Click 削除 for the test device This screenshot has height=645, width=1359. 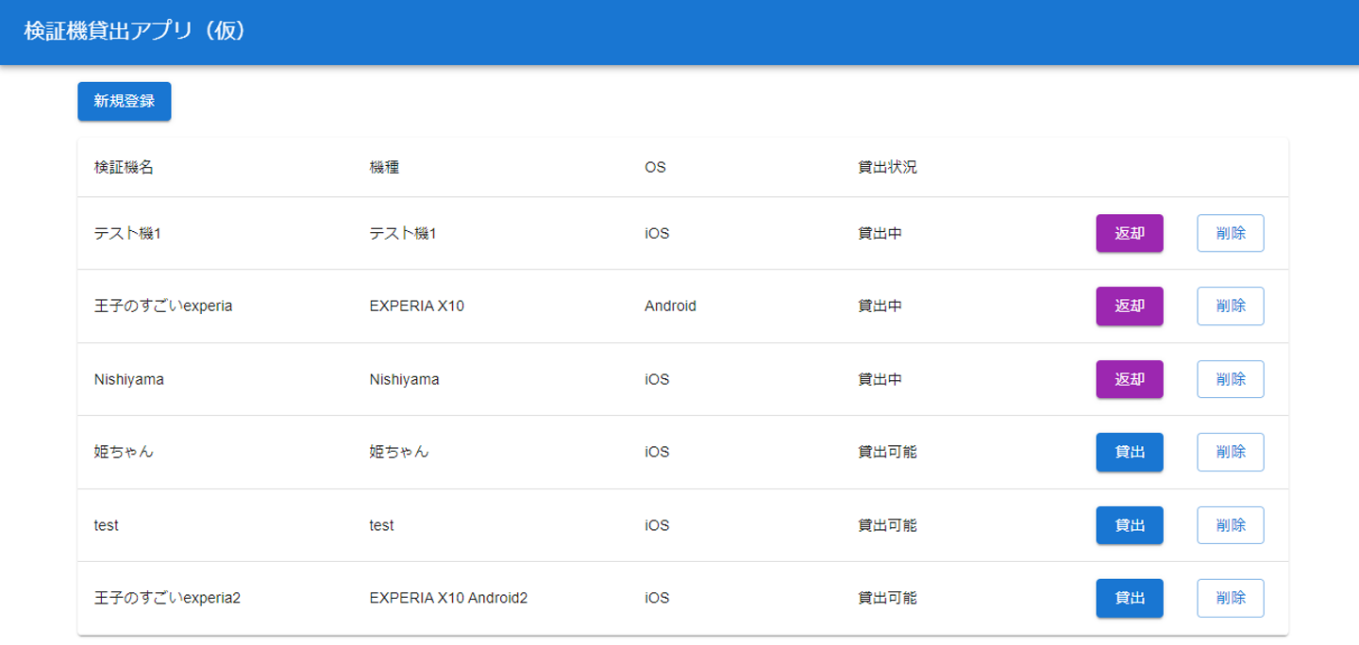pyautogui.click(x=1231, y=525)
